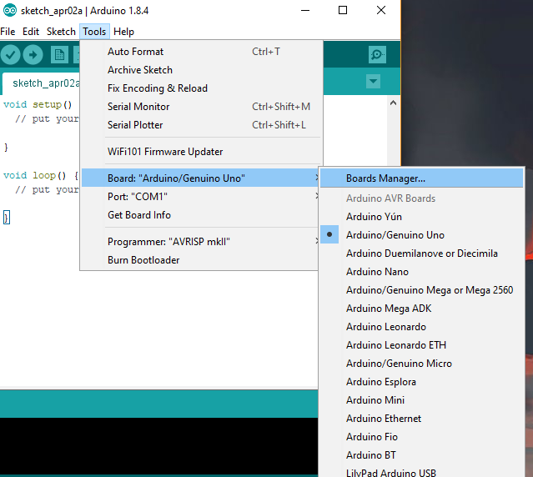Screen dimensions: 533x477
Task: Choose Arduino/Genuino Mega or Mega 2560
Action: 429,290
